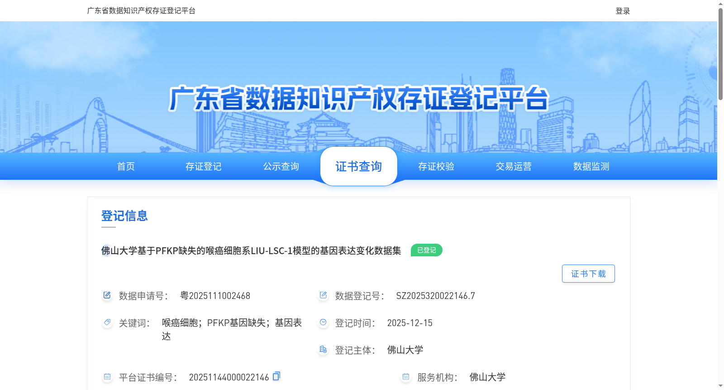Viewport: 724px width, 390px height.
Task: Click the tag icon beside 关键词
Action: tap(107, 323)
